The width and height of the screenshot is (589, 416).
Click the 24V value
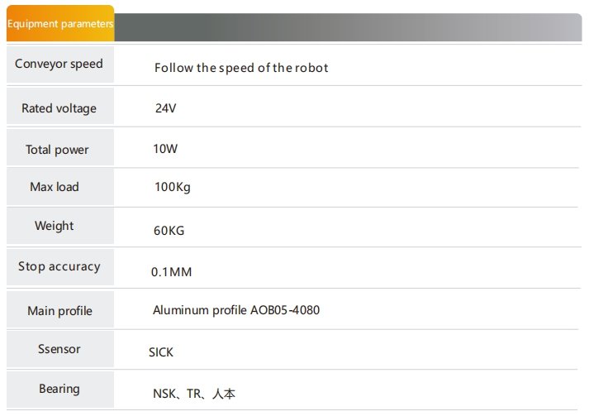pyautogui.click(x=166, y=108)
